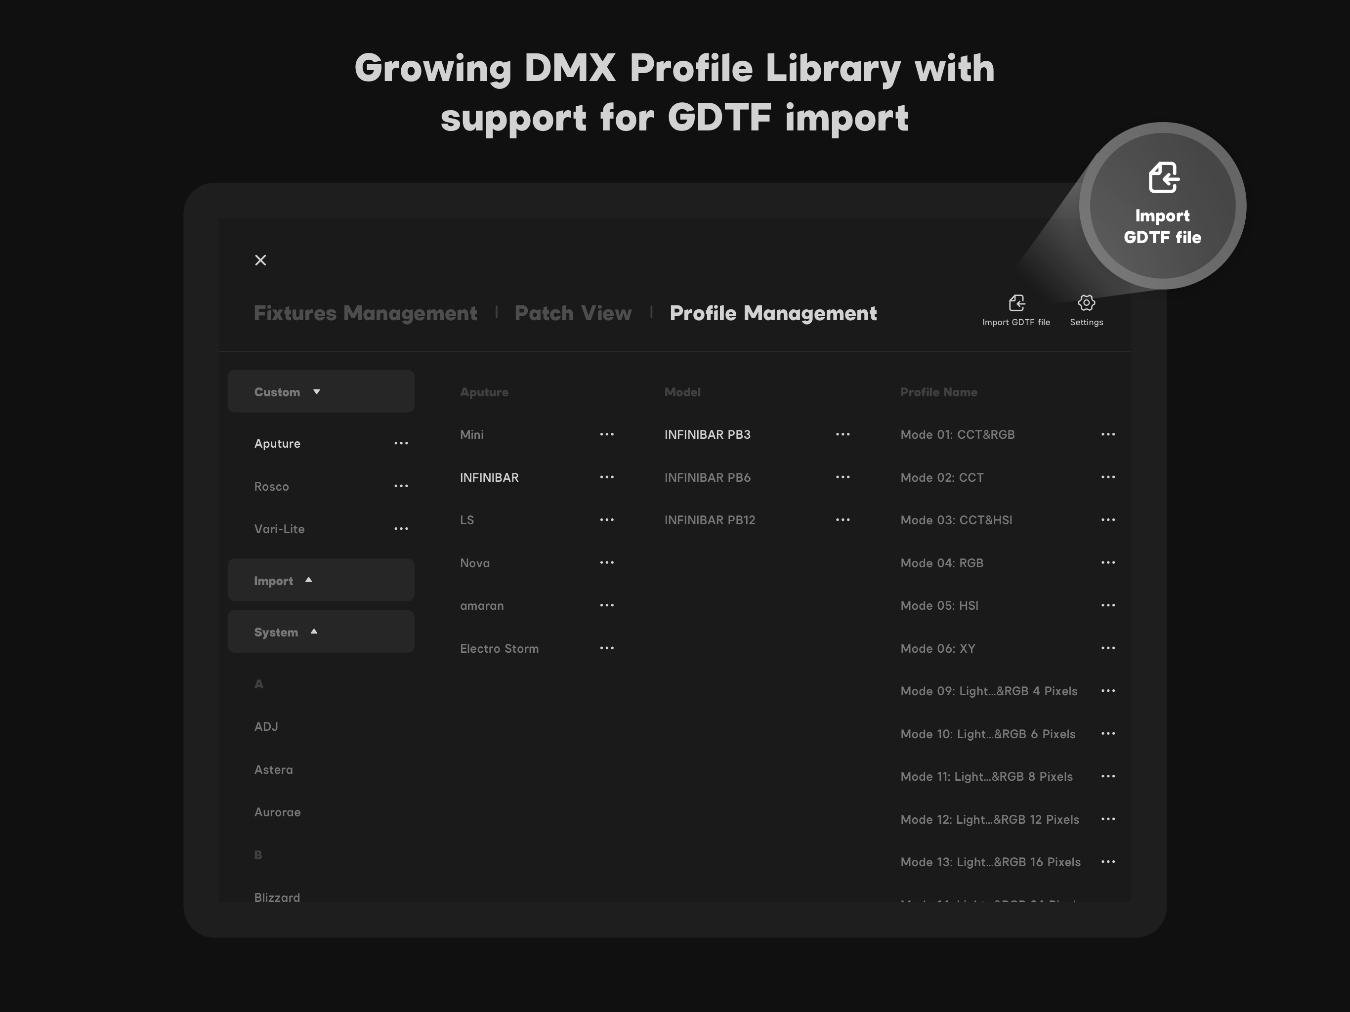Open more options for Mini series
1350x1012 pixels.
tap(607, 434)
